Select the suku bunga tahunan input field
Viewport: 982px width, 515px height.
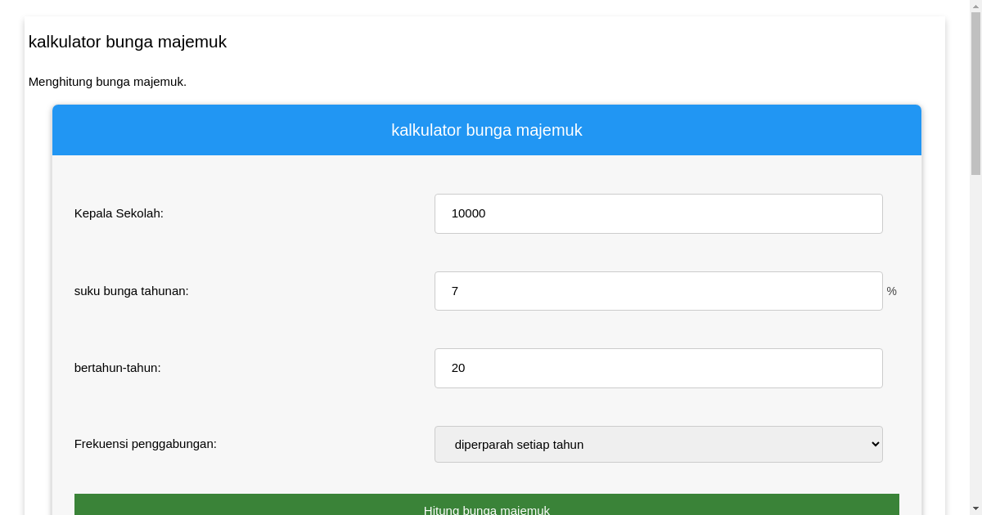(658, 291)
